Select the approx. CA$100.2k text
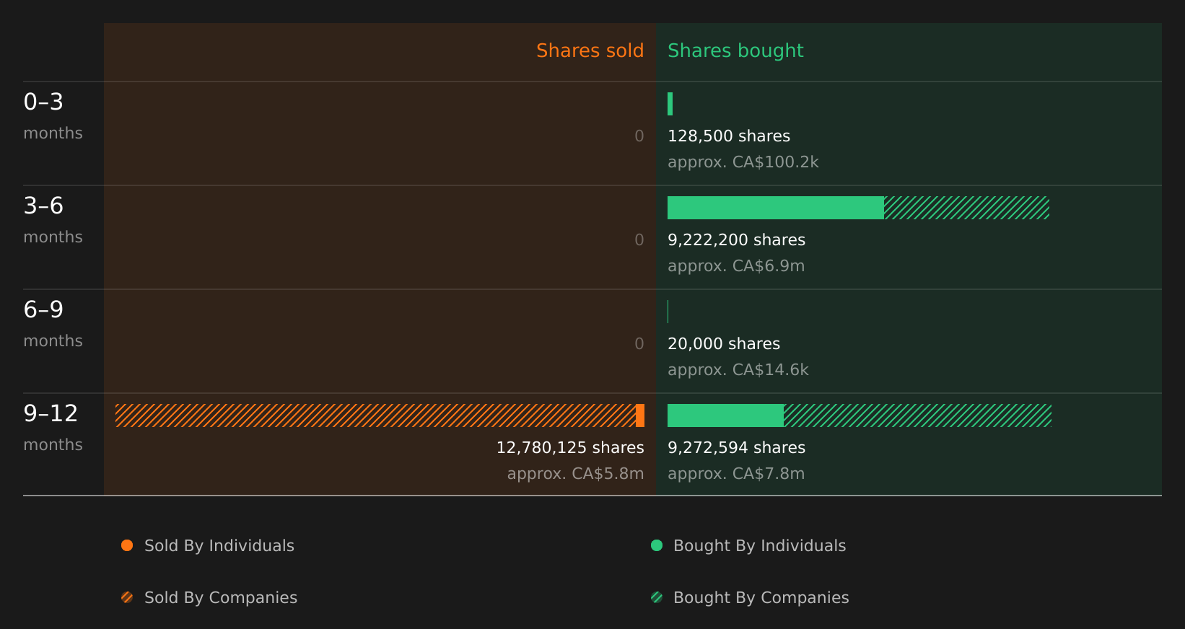This screenshot has height=629, width=1185. [x=743, y=162]
